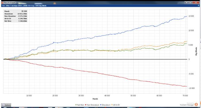Viewport: 201px width, 108px height.
Task: Click the Non Showdown value -9 375,35bb
Action: point(22,16)
